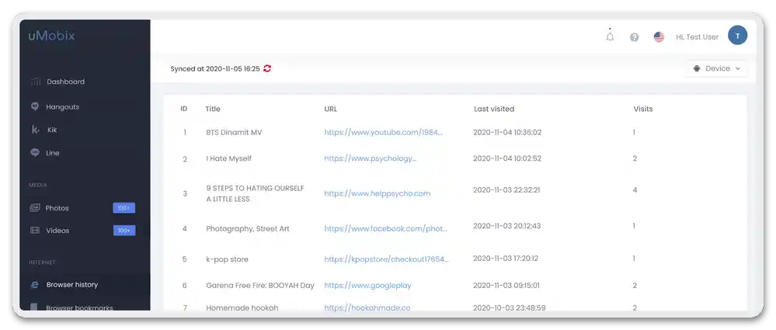776x330 pixels.
Task: Click the Hangouts icon in sidebar
Action: click(x=35, y=106)
